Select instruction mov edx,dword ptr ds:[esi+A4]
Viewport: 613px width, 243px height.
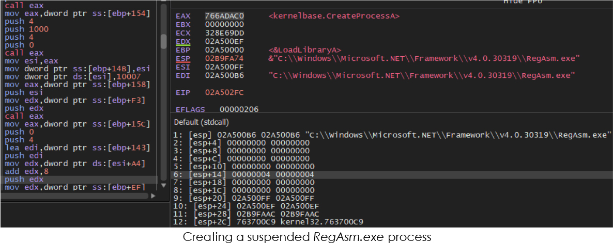[75, 164]
